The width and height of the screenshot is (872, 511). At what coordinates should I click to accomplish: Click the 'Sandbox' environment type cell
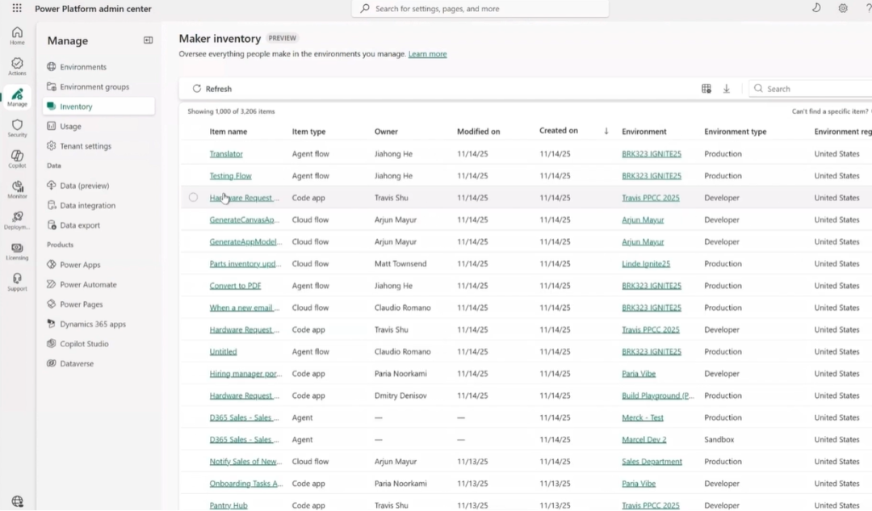tap(719, 439)
